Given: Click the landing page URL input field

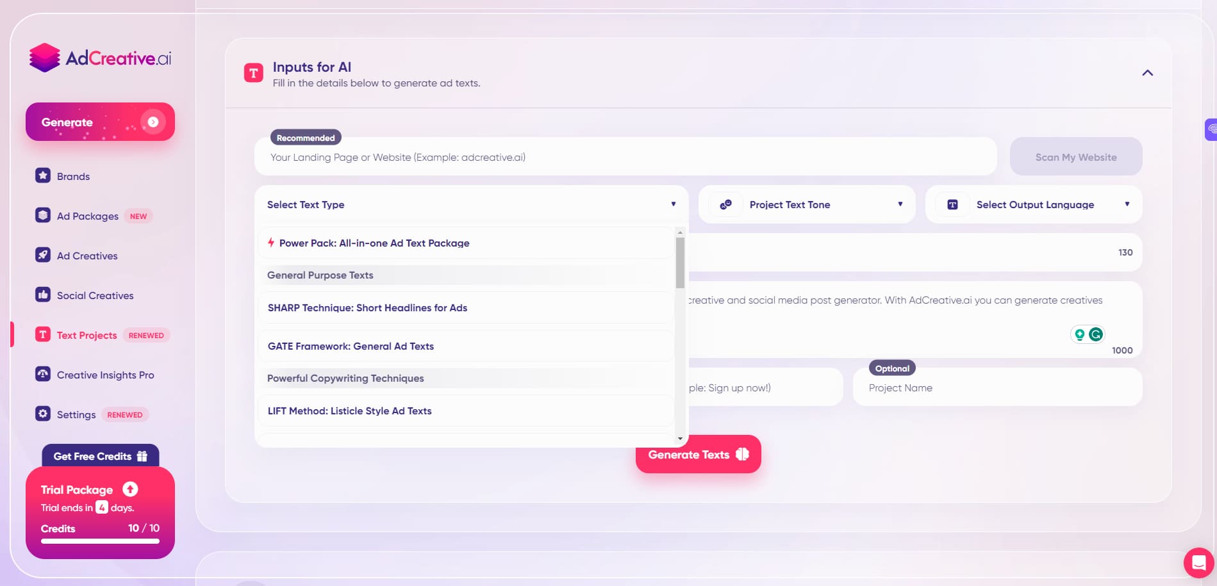Looking at the screenshot, I should point(625,156).
